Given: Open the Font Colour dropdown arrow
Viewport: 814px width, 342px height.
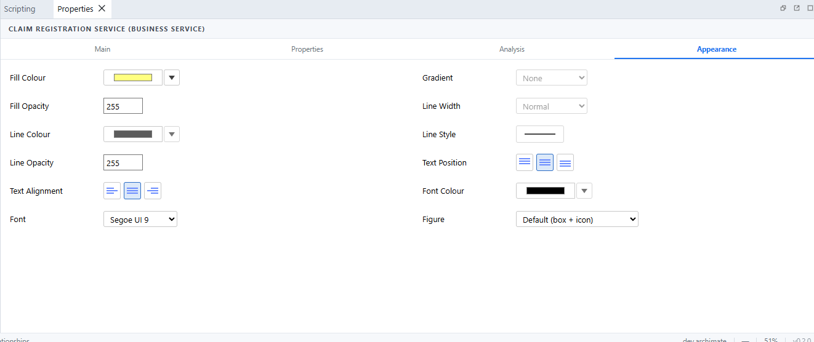Looking at the screenshot, I should point(584,191).
